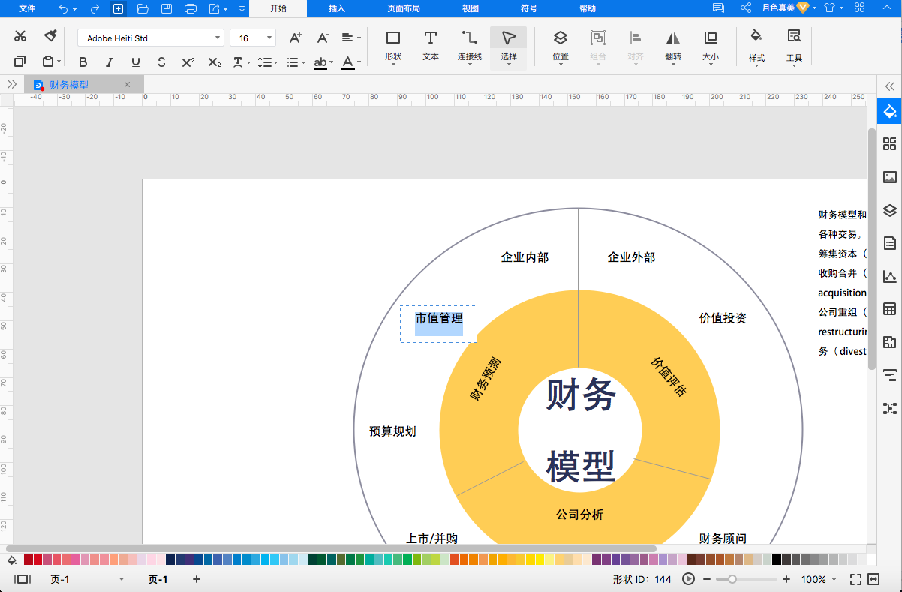Open the image panel in right sidebar
The height and width of the screenshot is (592, 902).
coord(890,177)
